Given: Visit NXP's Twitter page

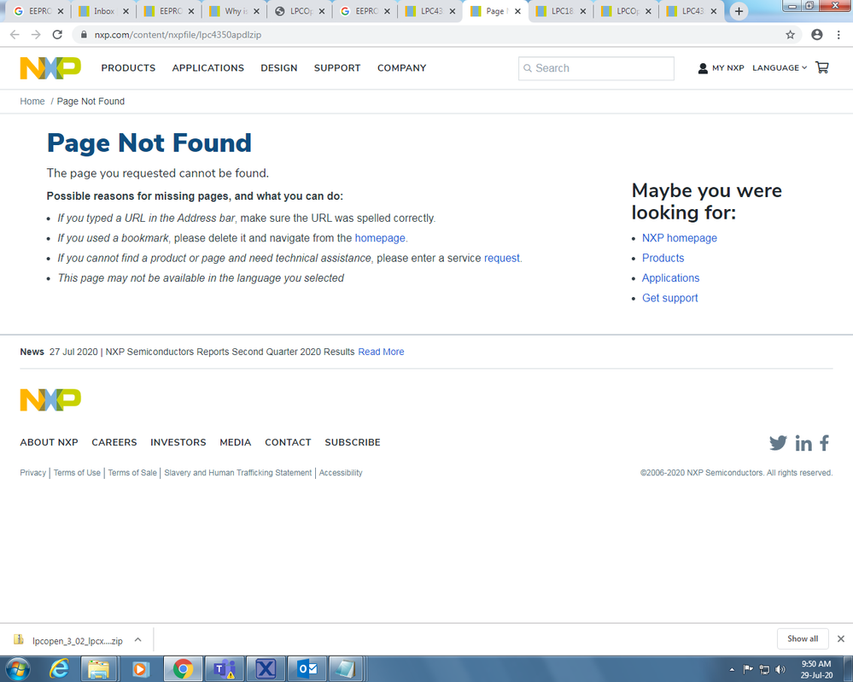Looking at the screenshot, I should 778,443.
